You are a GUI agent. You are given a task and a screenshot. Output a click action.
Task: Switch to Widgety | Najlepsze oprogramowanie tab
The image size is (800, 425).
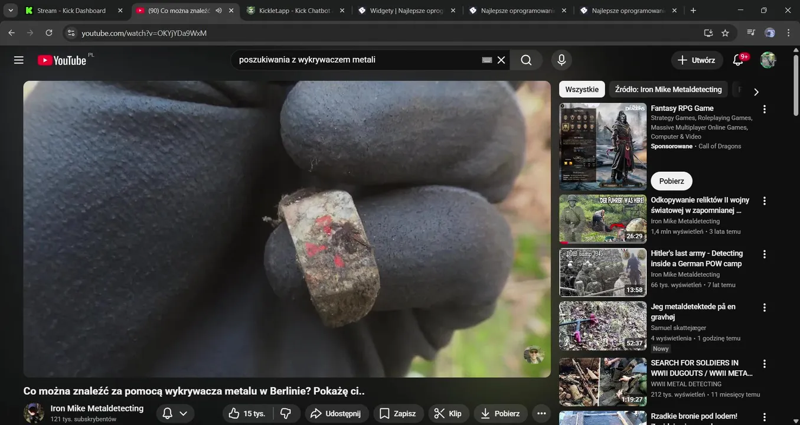pos(407,11)
